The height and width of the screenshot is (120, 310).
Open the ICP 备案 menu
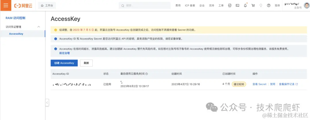click(190, 5)
